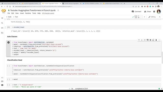163x92 pixels.
Task: Run the AutoModelForSequenceClassification import cell
Action: [8, 66]
